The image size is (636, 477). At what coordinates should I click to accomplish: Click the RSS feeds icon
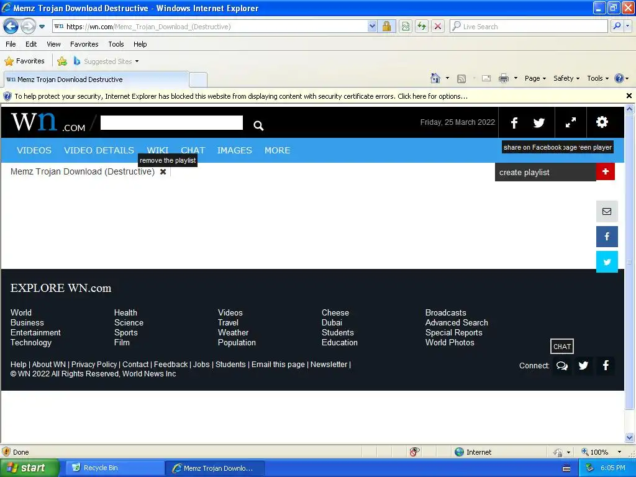tap(461, 79)
